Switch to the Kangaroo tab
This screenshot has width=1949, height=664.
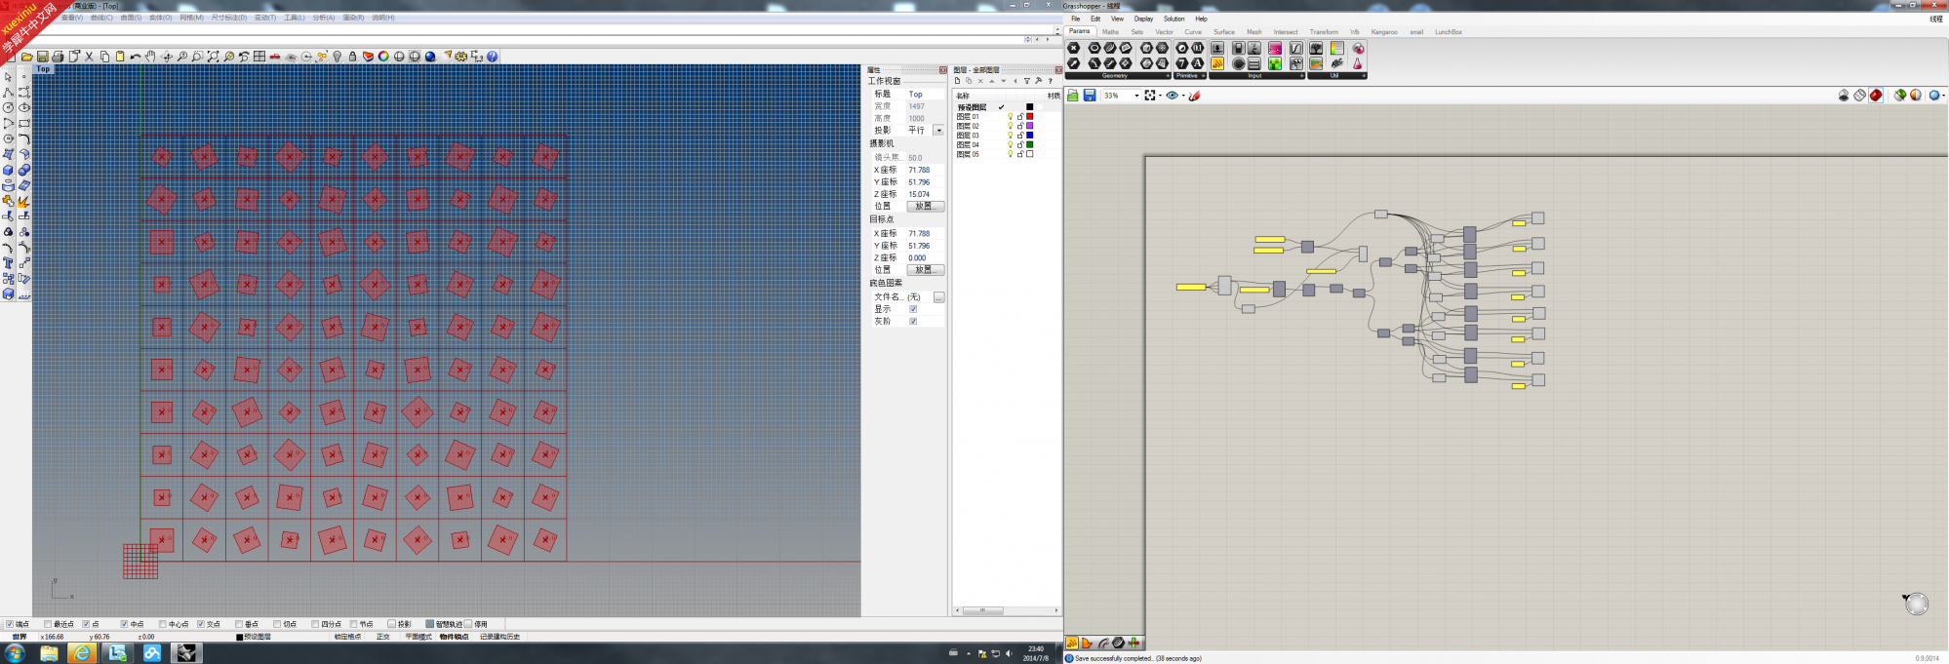point(1384,32)
